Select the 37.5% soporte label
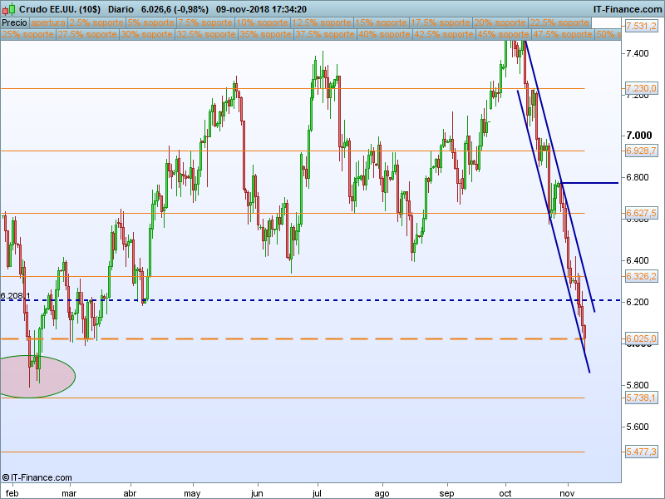 pos(325,34)
